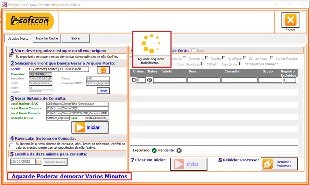The width and height of the screenshot is (310, 185).
Task: Click the Pendente legend P icon
Action: [x=179, y=151]
